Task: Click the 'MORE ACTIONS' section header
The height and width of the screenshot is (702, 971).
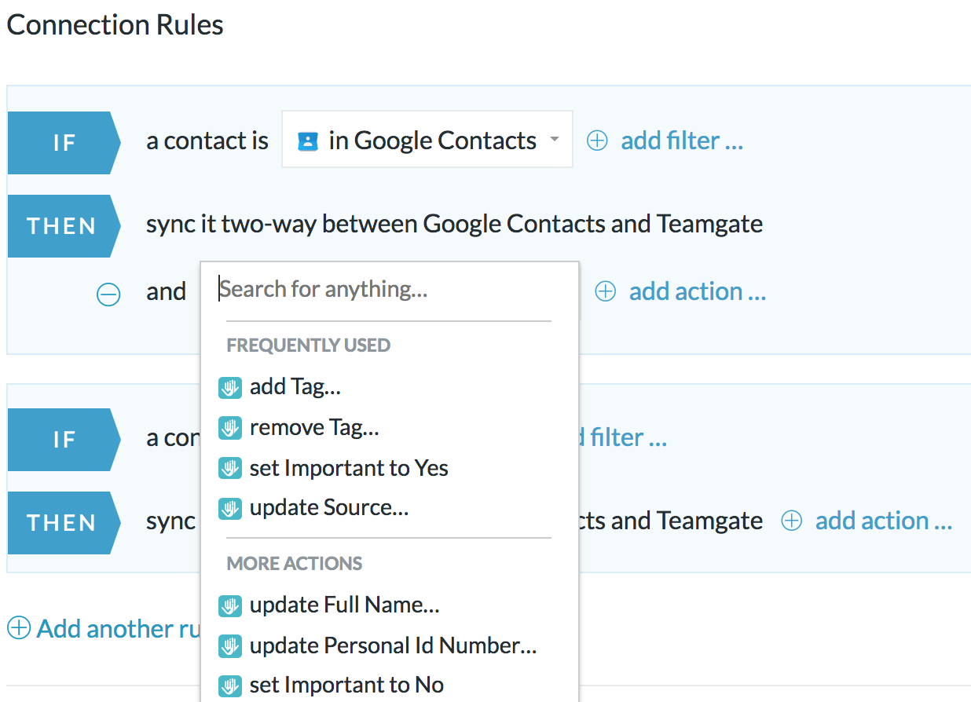Action: (295, 564)
